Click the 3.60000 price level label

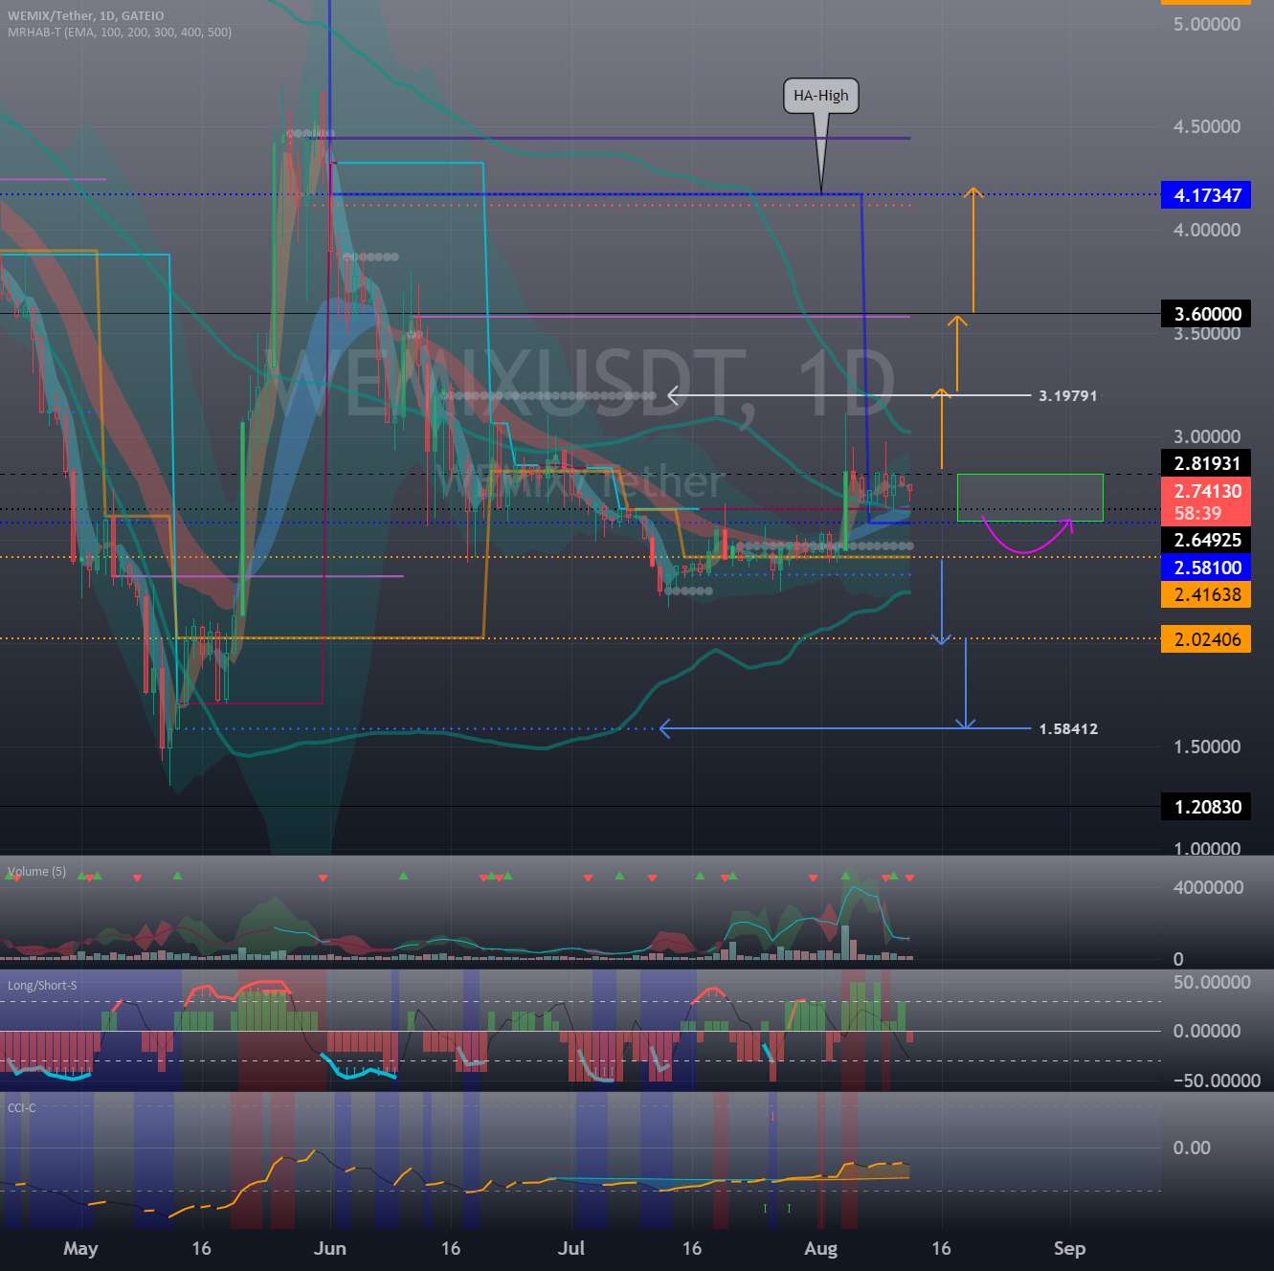coord(1207,314)
